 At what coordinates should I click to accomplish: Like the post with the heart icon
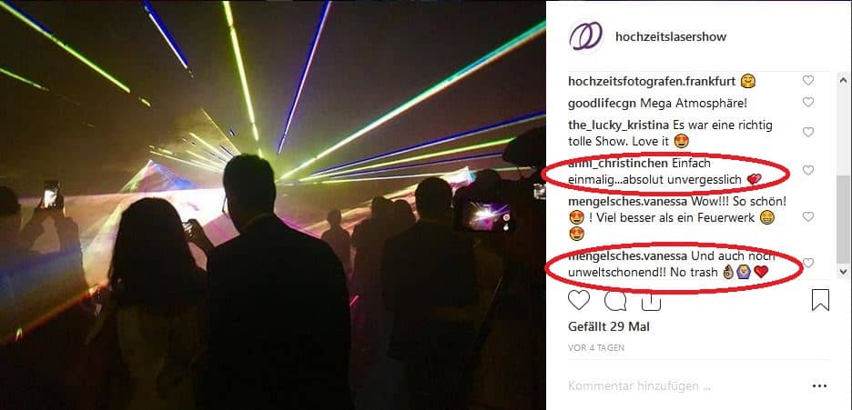pyautogui.click(x=579, y=300)
